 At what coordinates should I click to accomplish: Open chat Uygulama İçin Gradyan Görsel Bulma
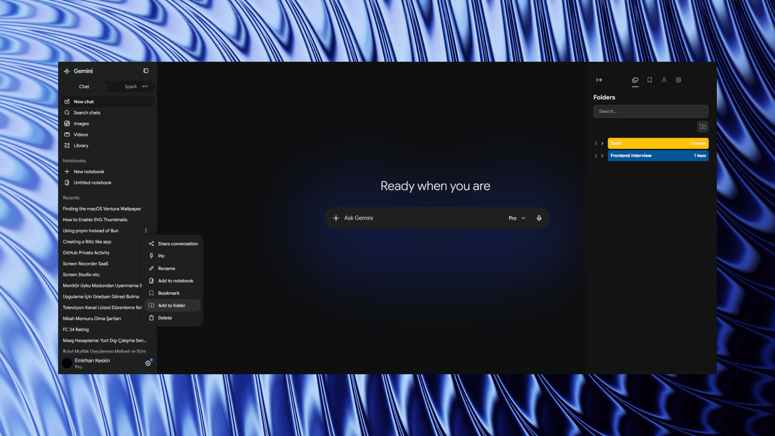point(101,297)
